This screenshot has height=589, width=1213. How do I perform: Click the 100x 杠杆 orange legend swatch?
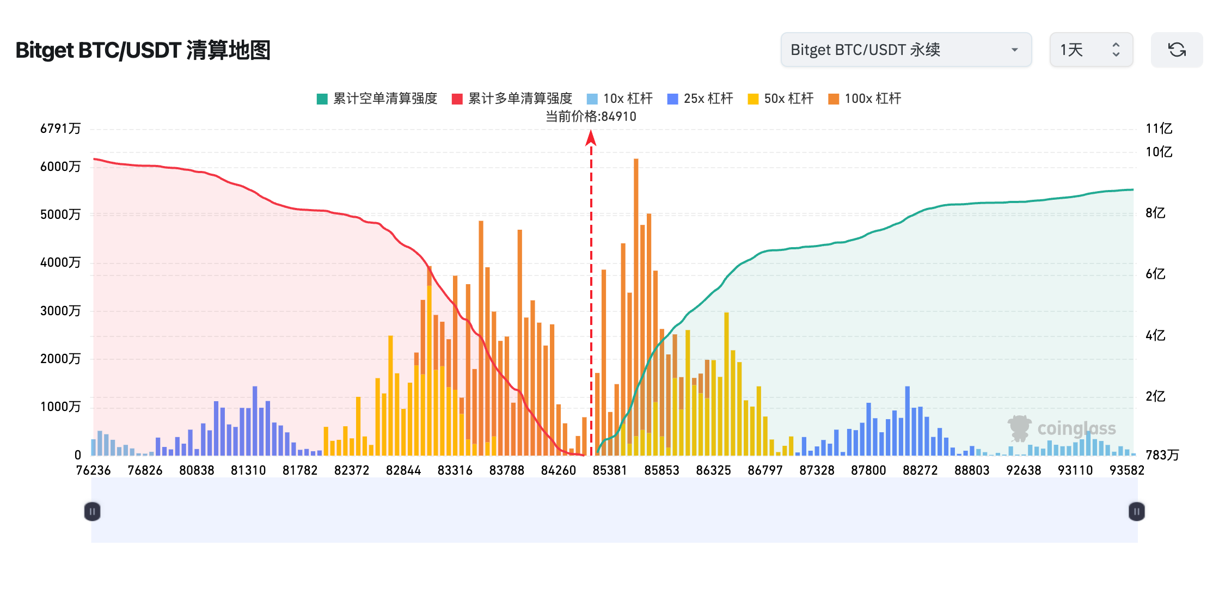(834, 99)
